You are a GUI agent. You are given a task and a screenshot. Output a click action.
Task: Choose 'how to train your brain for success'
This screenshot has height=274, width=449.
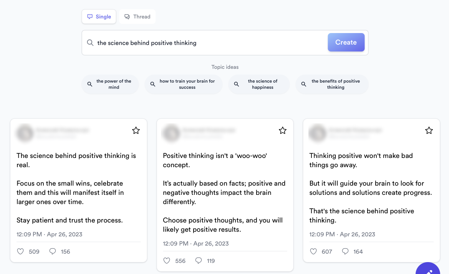click(x=184, y=84)
